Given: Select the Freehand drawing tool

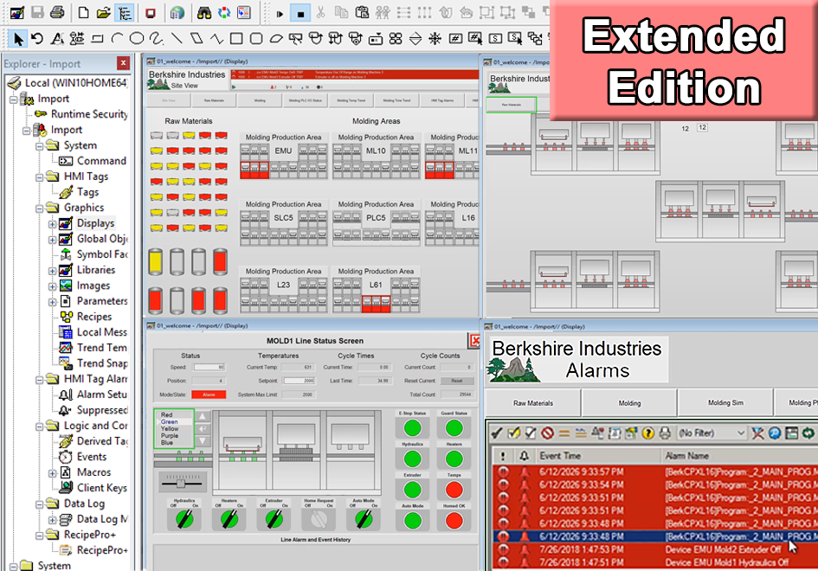Looking at the screenshot, I should point(157,38).
